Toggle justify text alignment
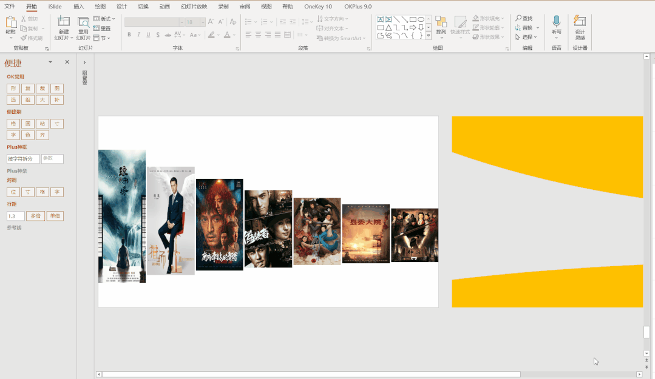The image size is (655, 379). coord(277,35)
